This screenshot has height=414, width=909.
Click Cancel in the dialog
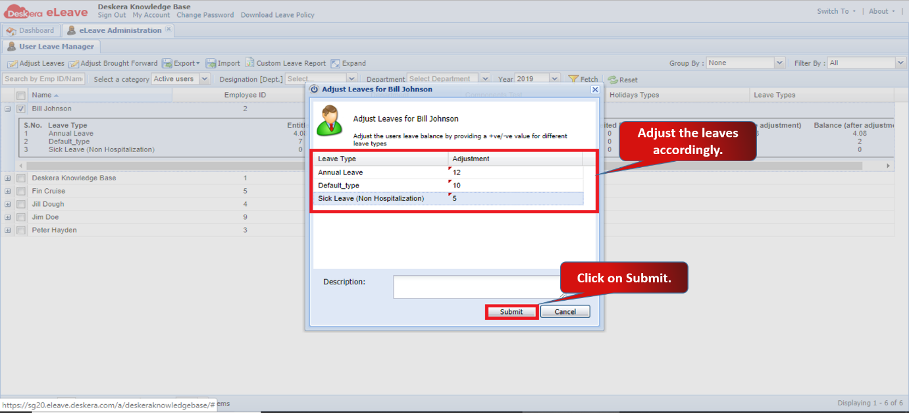click(565, 312)
